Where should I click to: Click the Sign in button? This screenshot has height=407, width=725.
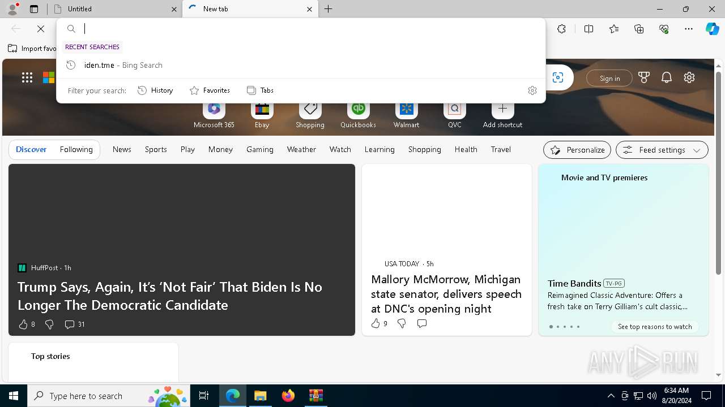point(609,78)
